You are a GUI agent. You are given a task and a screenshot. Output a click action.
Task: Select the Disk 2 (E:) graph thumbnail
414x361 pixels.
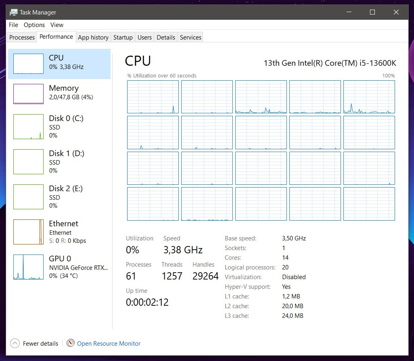28,196
